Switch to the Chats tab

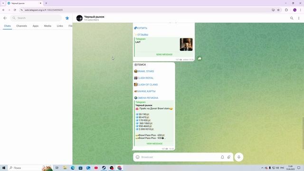tap(8, 26)
